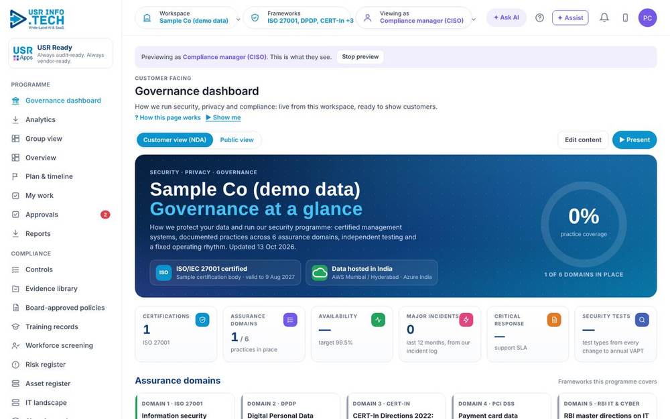Click the Availability green pulse icon
The height and width of the screenshot is (419, 670).
[378, 320]
